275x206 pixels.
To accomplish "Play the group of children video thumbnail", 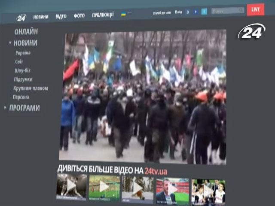I will coord(208,192).
